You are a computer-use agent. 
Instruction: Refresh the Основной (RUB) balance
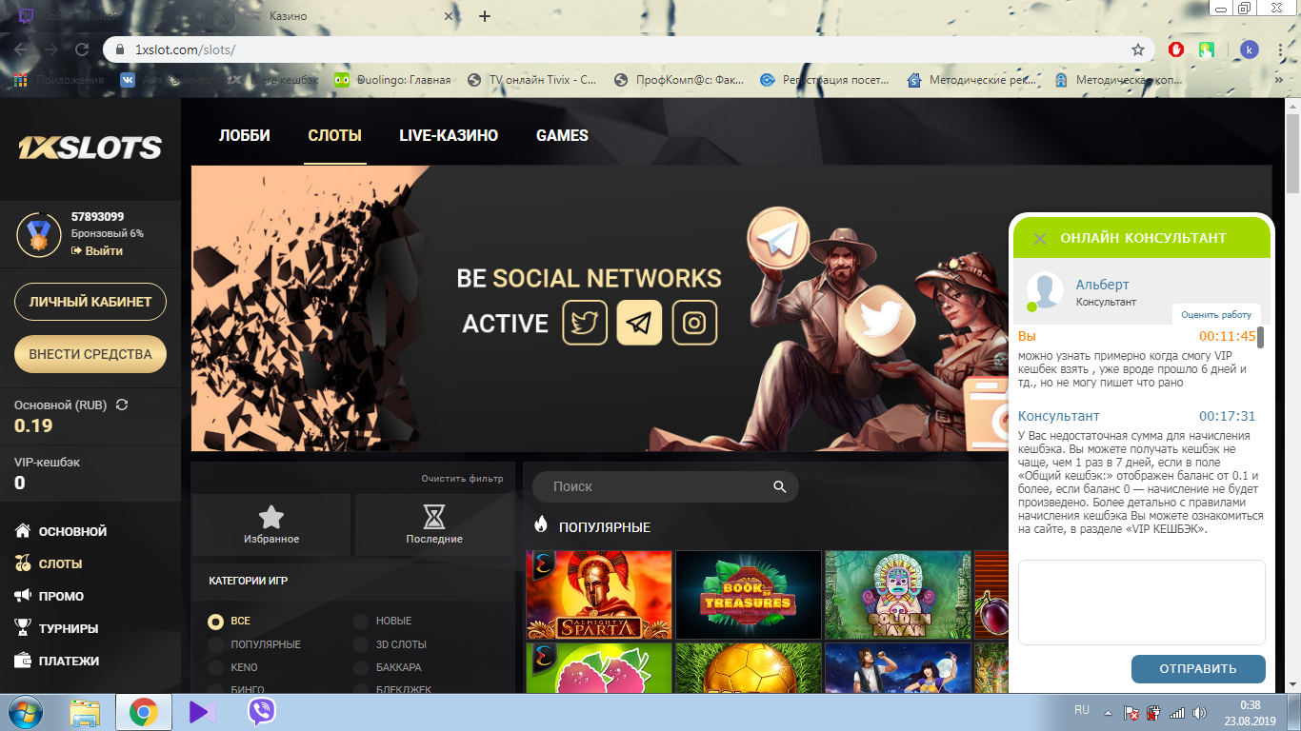click(x=122, y=405)
